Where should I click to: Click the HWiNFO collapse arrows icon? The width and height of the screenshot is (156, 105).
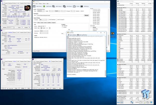point(122,102)
